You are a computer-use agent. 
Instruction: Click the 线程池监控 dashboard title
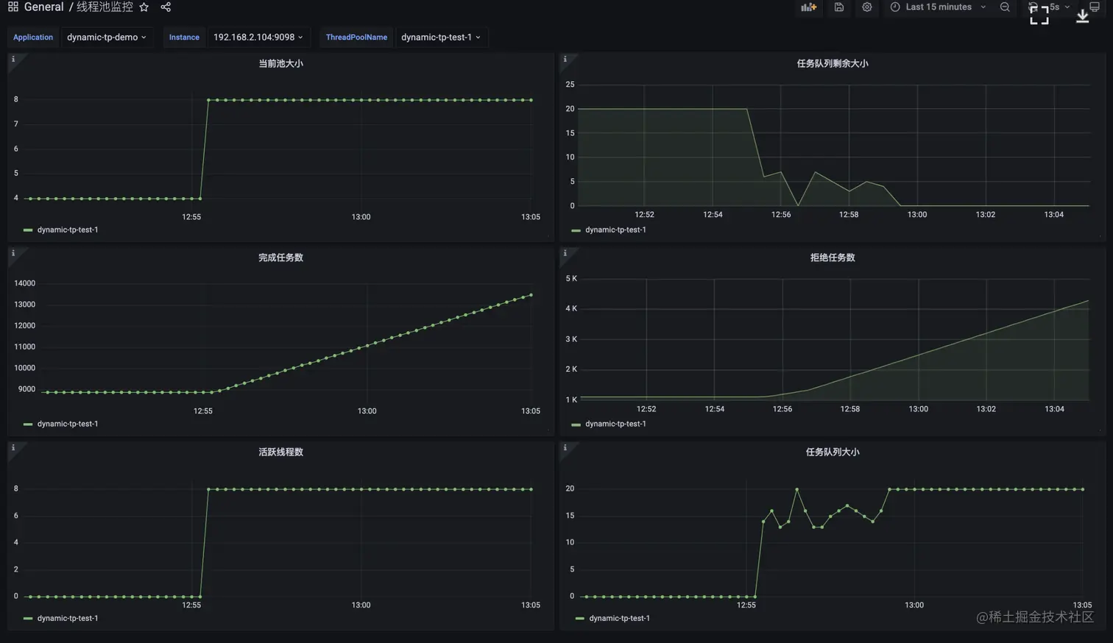point(105,7)
